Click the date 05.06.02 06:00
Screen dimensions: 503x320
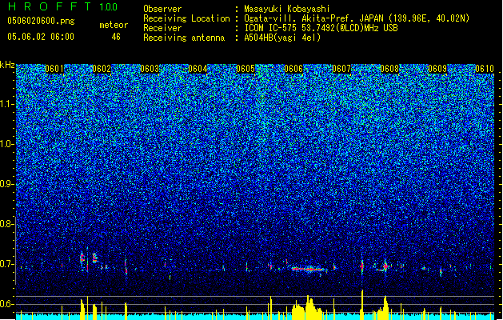tap(41, 37)
